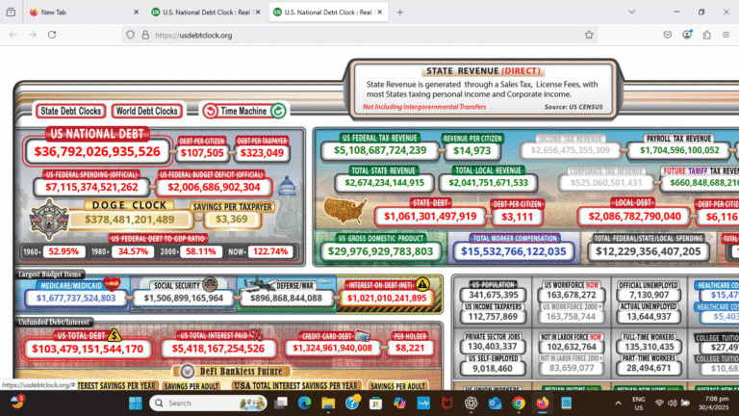Close the active Debt Clock tab
This screenshot has width=739, height=416.
point(380,13)
